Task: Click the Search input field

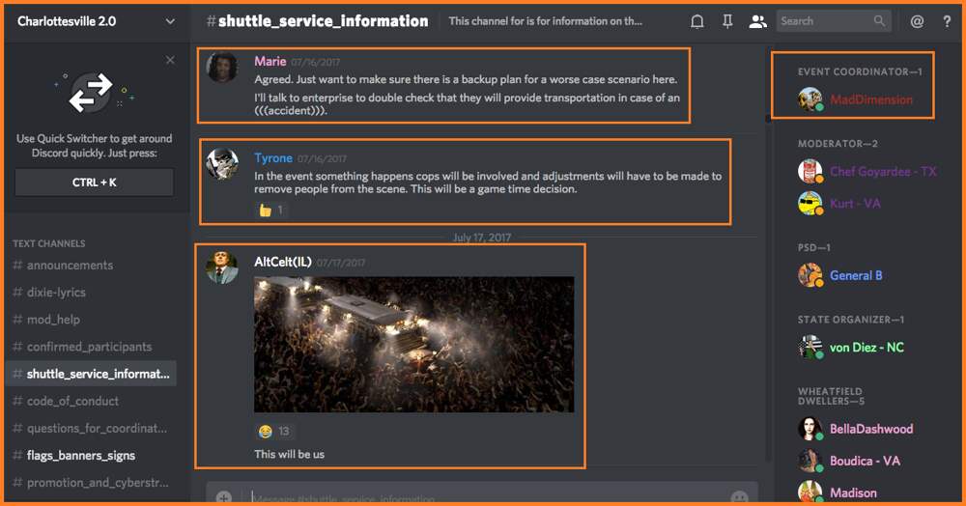Action: click(x=826, y=21)
